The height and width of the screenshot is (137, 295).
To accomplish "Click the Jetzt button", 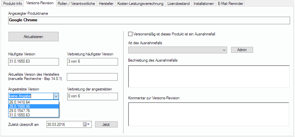I will pyautogui.click(x=106, y=125).
